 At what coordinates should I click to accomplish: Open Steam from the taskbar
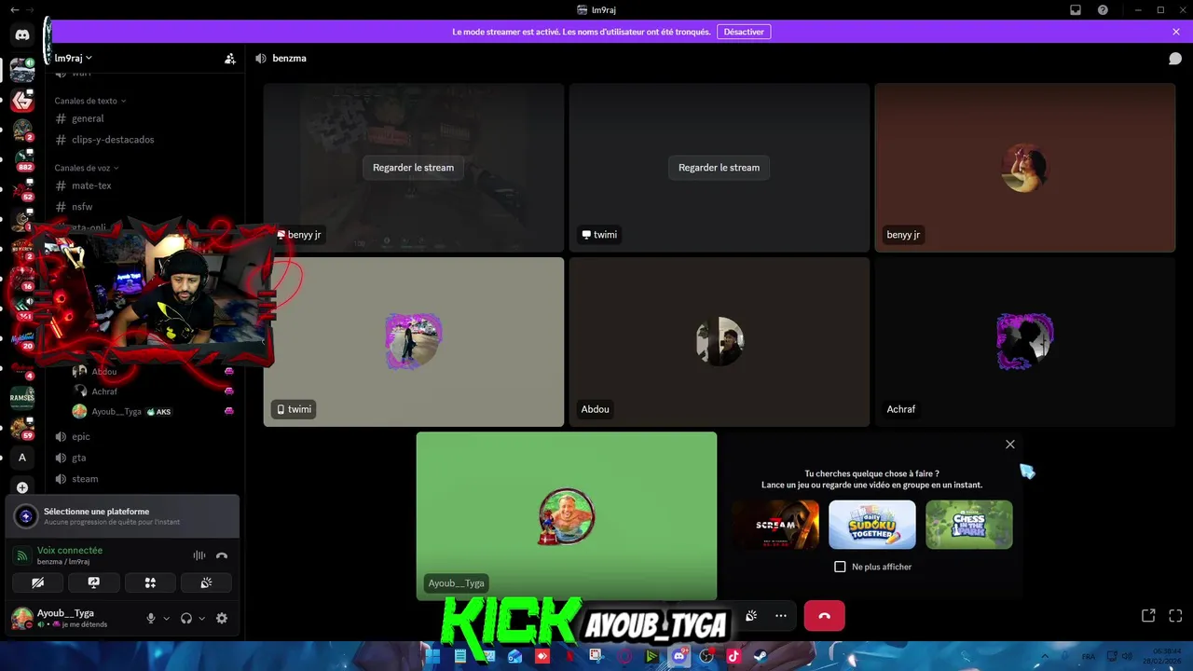(x=760, y=656)
